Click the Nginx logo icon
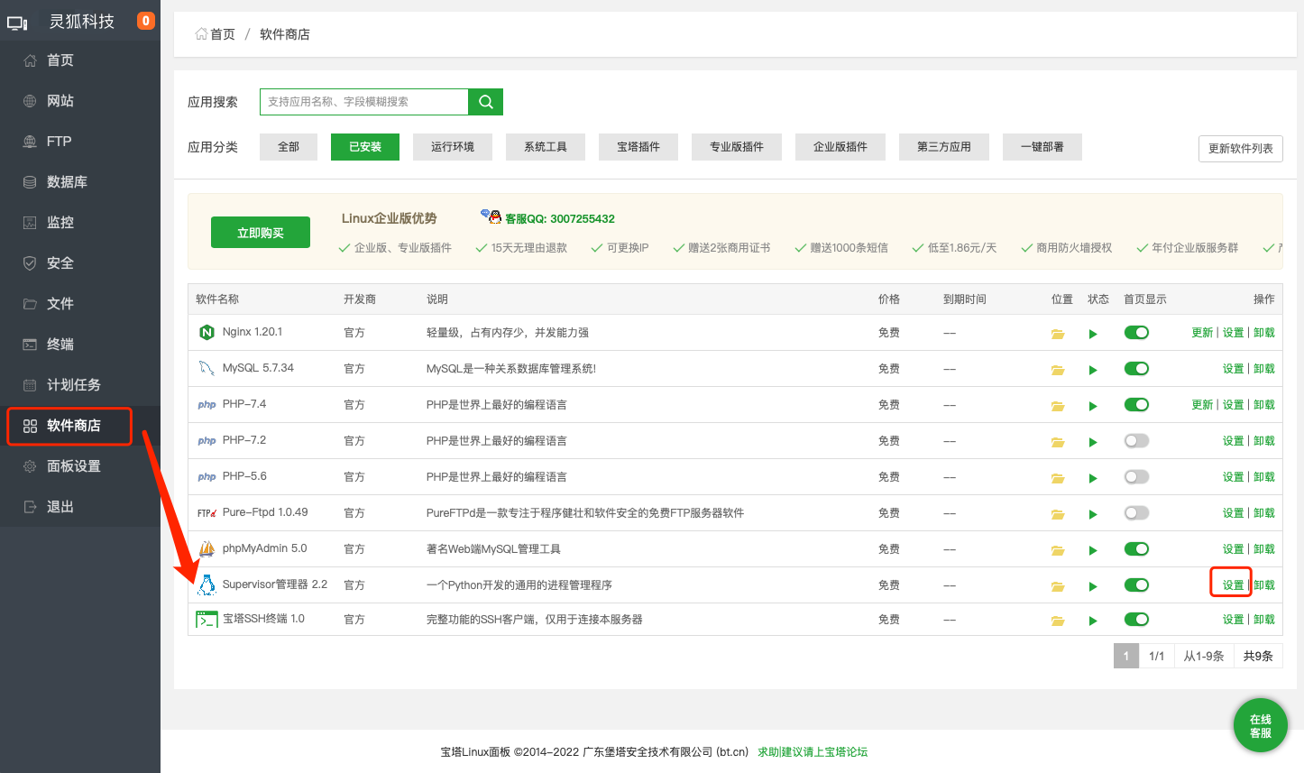 point(207,333)
